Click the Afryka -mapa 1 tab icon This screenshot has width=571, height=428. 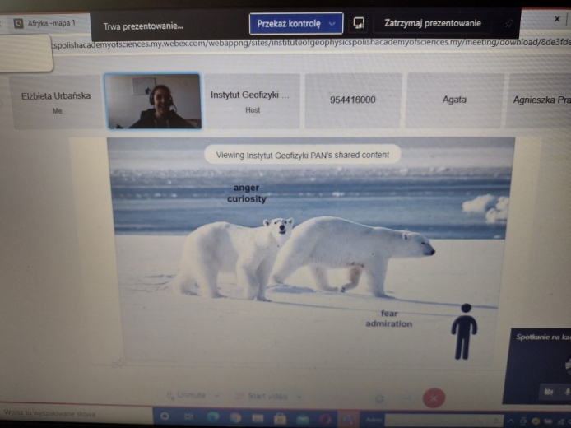click(18, 24)
